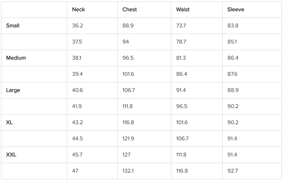284x181 pixels.
Task: Click the Chest column header
Action: point(130,9)
